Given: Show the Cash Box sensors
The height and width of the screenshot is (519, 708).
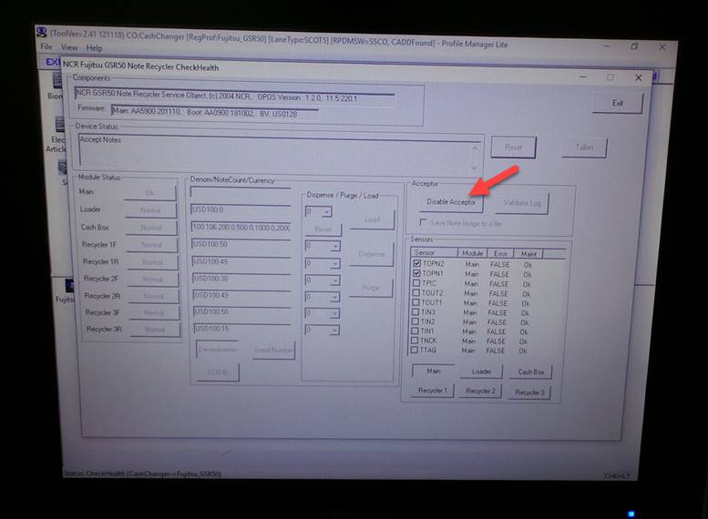Looking at the screenshot, I should click(530, 371).
